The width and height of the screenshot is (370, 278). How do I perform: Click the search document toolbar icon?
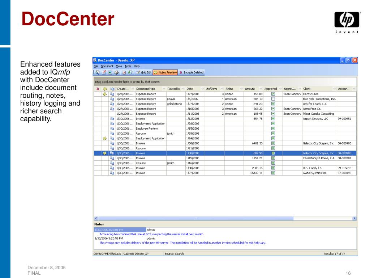pyautogui.click(x=98, y=72)
